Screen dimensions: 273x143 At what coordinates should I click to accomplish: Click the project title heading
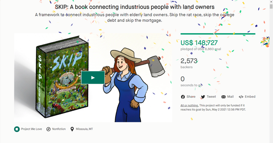pyautogui.click(x=135, y=7)
